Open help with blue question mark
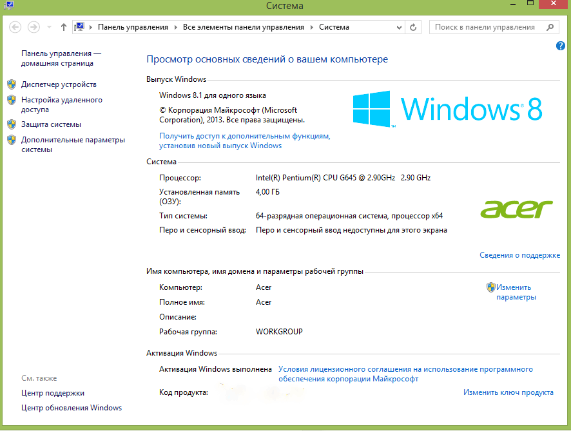 click(561, 46)
